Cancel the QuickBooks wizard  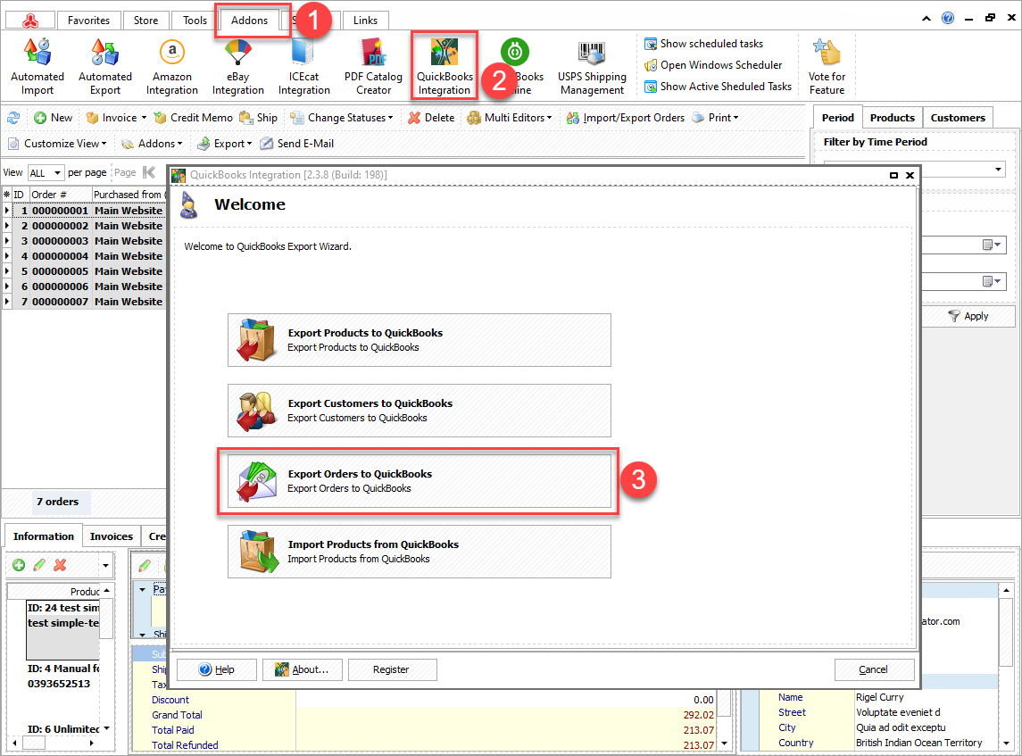point(874,669)
